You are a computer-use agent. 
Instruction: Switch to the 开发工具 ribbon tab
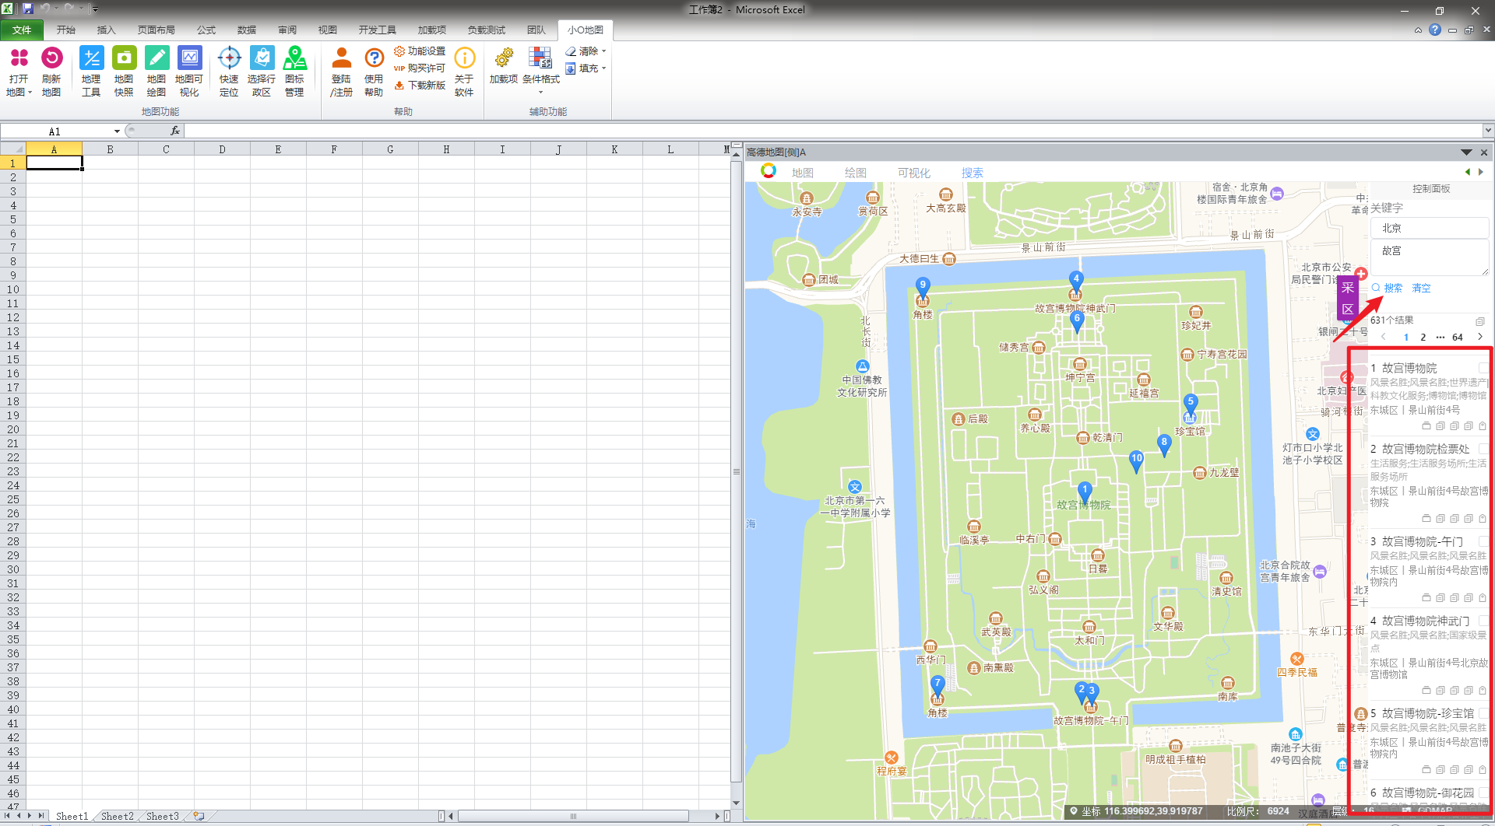pyautogui.click(x=377, y=30)
